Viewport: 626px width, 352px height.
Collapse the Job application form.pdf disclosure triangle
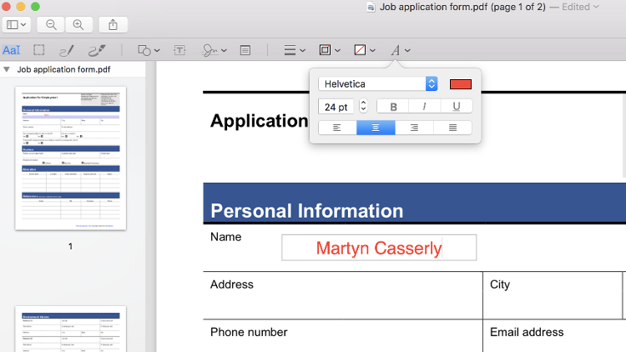(7, 69)
